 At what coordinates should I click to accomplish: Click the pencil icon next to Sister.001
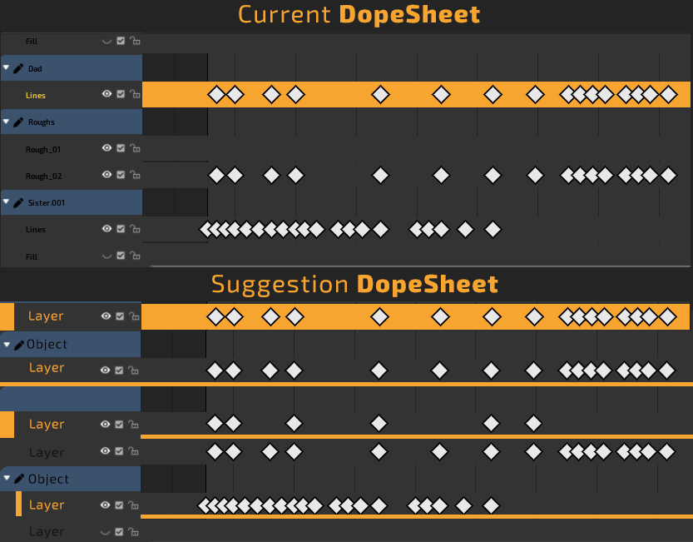18,202
